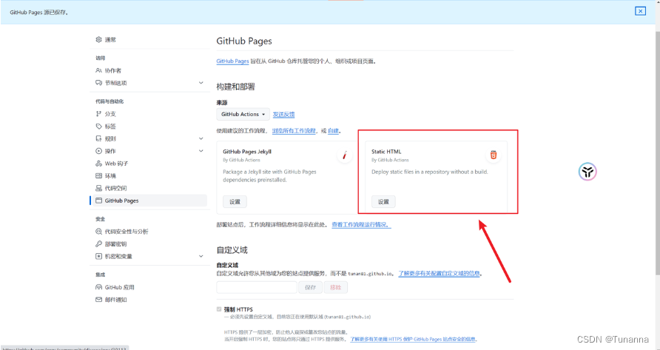The width and height of the screenshot is (660, 350).
Task: Dismiss the GitHub Pages 源已保存 banner
Action: pyautogui.click(x=640, y=11)
